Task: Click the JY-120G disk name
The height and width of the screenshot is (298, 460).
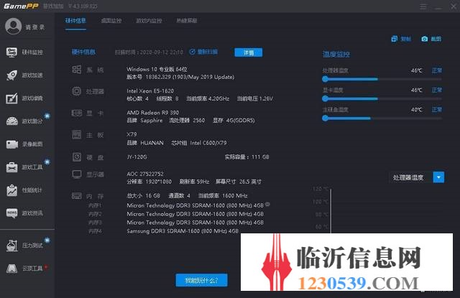Action: (137, 157)
